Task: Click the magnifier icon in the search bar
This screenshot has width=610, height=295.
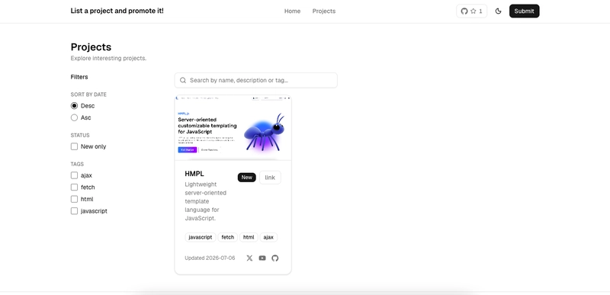Action: coord(183,81)
